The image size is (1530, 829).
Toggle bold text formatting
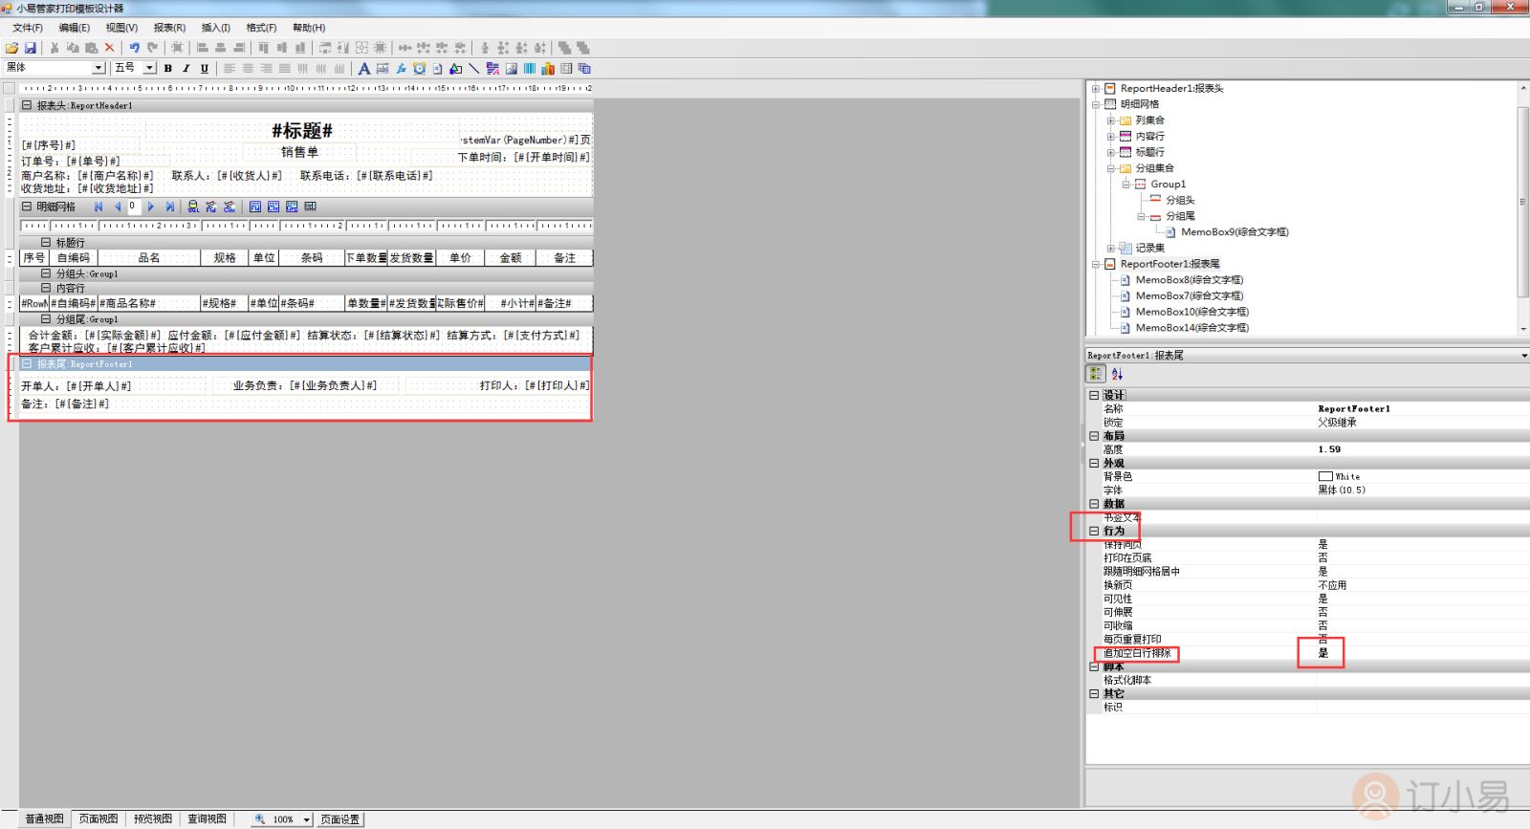click(168, 69)
